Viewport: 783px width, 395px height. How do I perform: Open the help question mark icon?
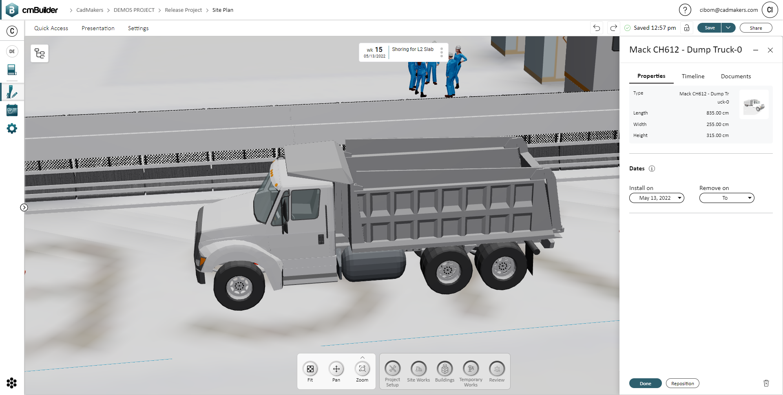pyautogui.click(x=685, y=10)
